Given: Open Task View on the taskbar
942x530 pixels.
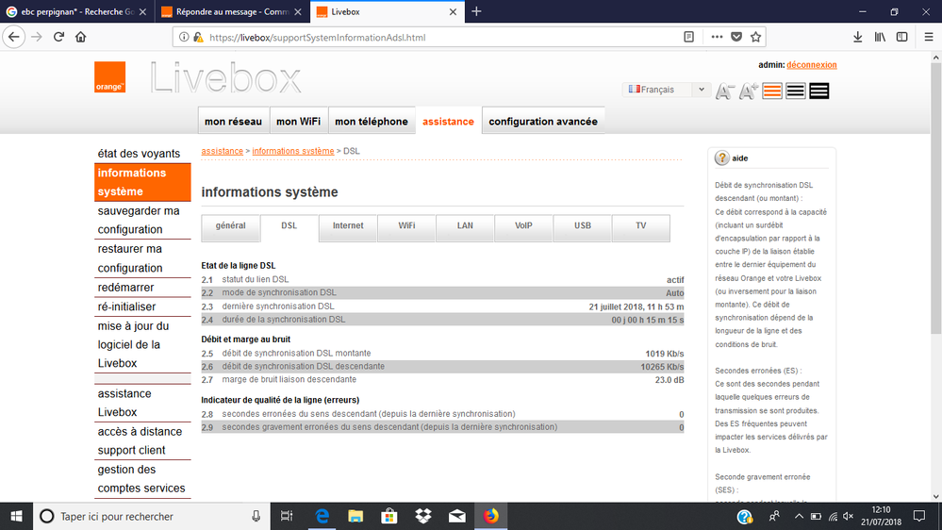Looking at the screenshot, I should pyautogui.click(x=287, y=516).
